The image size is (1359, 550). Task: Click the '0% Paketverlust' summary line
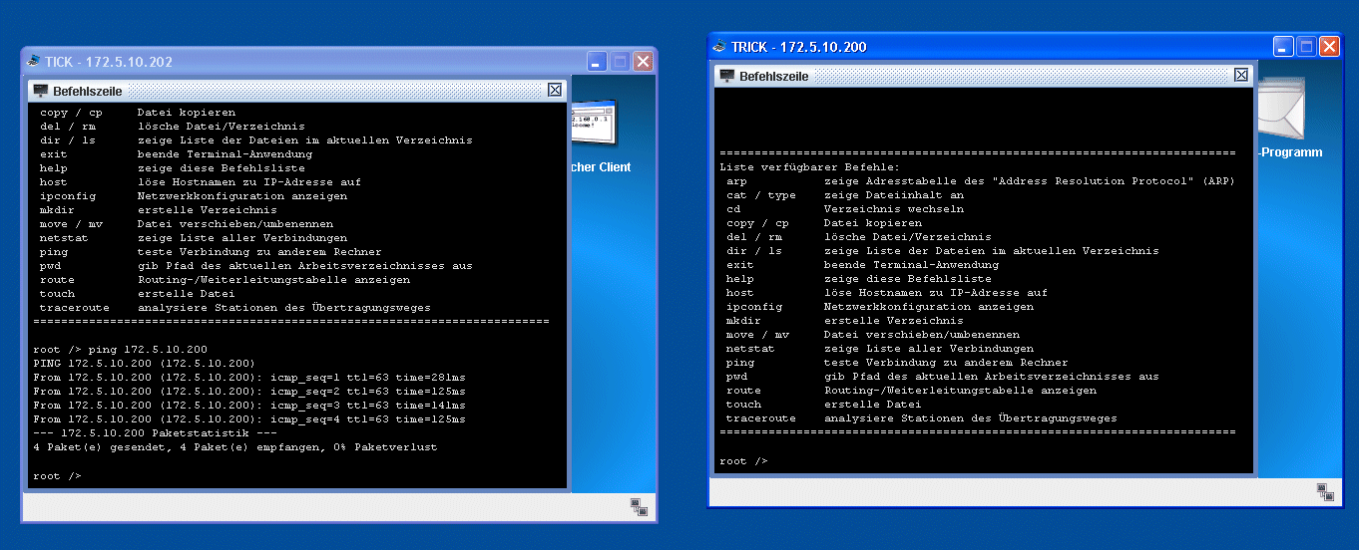(235, 447)
